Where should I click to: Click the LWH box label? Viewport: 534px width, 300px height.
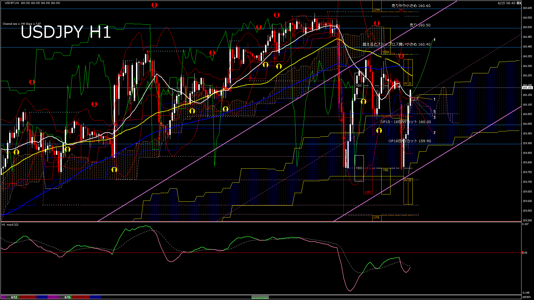pyautogui.click(x=377, y=10)
